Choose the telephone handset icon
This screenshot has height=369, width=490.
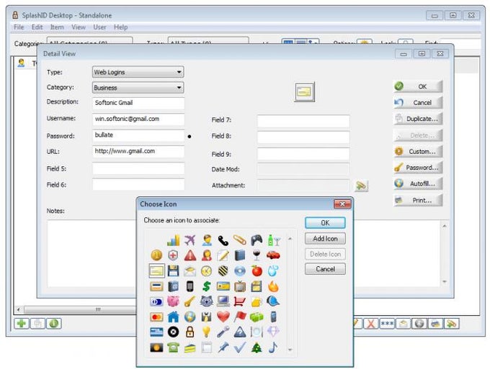pyautogui.click(x=223, y=240)
